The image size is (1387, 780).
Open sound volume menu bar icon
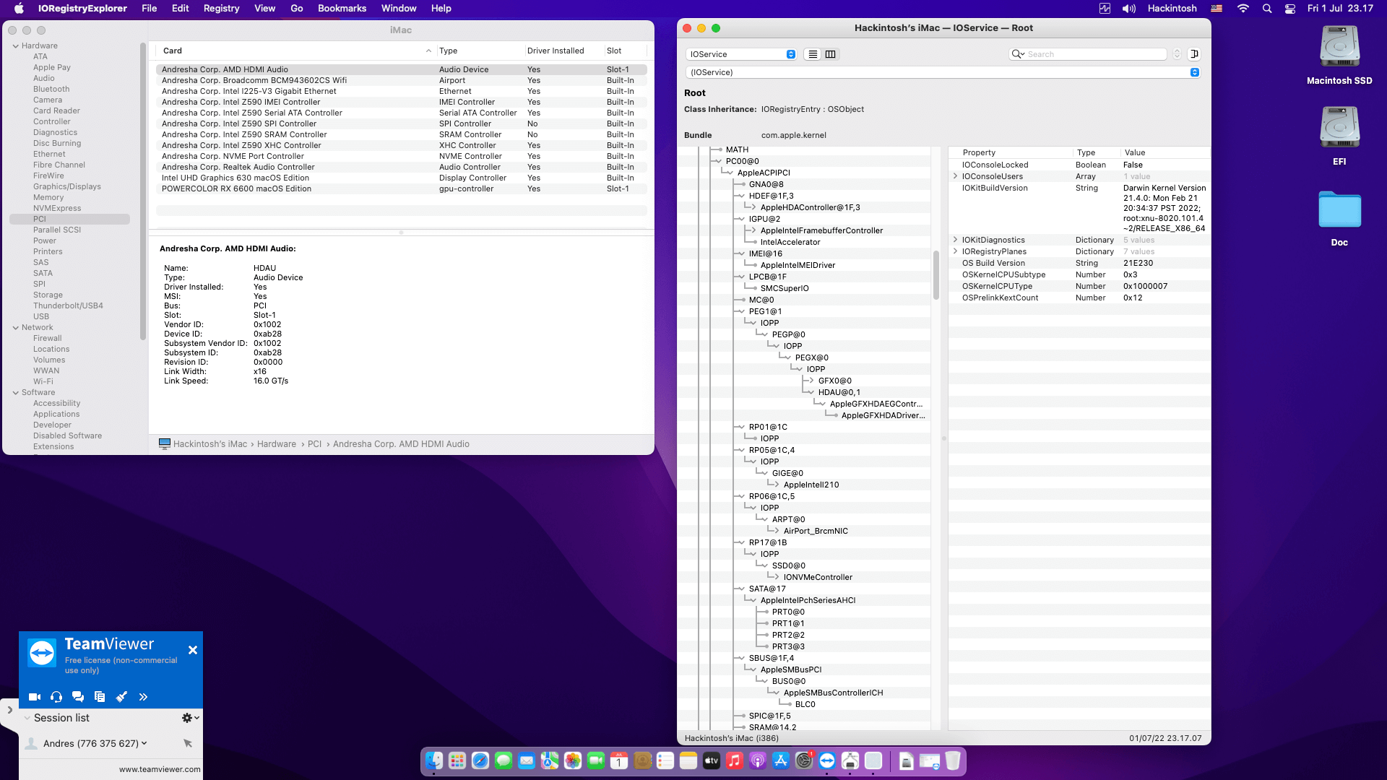click(x=1128, y=9)
